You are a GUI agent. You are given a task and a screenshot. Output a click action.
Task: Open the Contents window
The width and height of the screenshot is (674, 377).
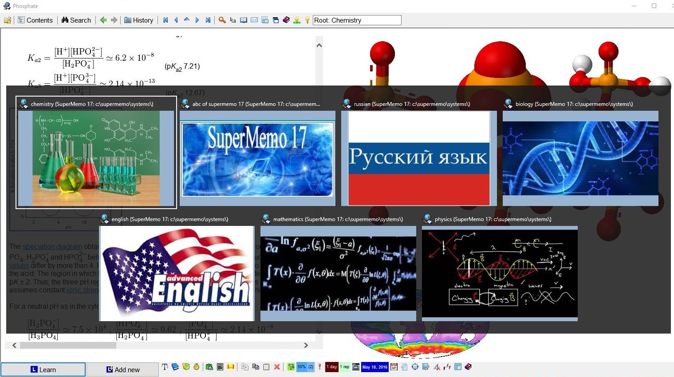35,20
